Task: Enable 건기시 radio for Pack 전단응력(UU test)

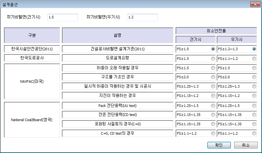Action: (x=213, y=106)
